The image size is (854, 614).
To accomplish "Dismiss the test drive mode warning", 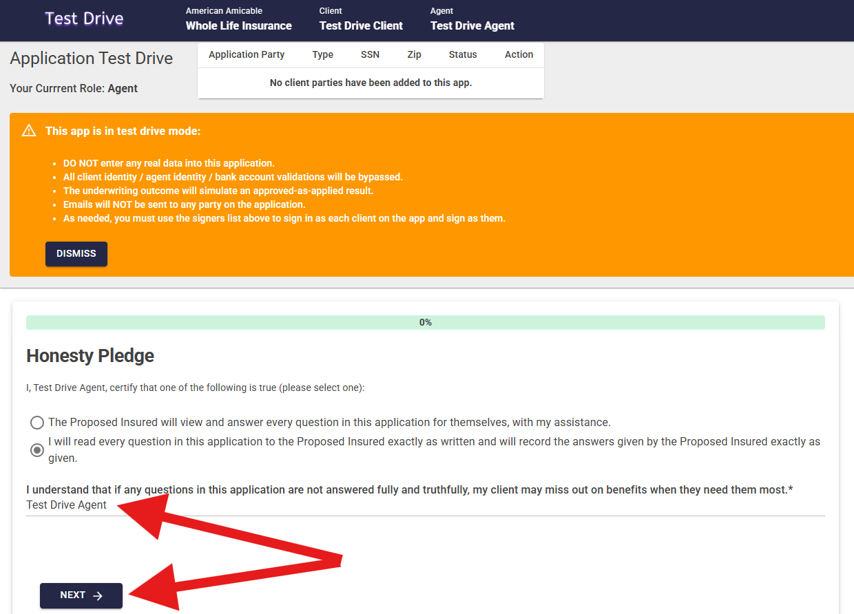I will tap(76, 253).
